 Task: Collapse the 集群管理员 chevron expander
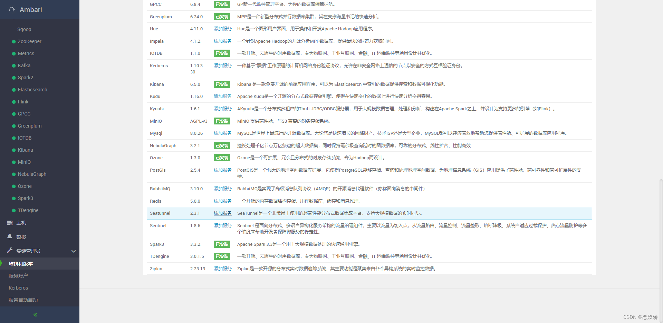click(x=73, y=251)
